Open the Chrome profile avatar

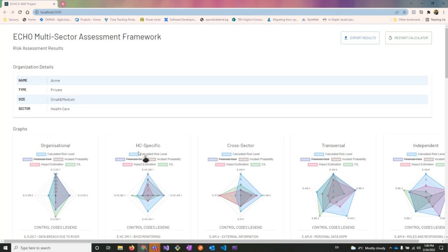pyautogui.click(x=436, y=12)
